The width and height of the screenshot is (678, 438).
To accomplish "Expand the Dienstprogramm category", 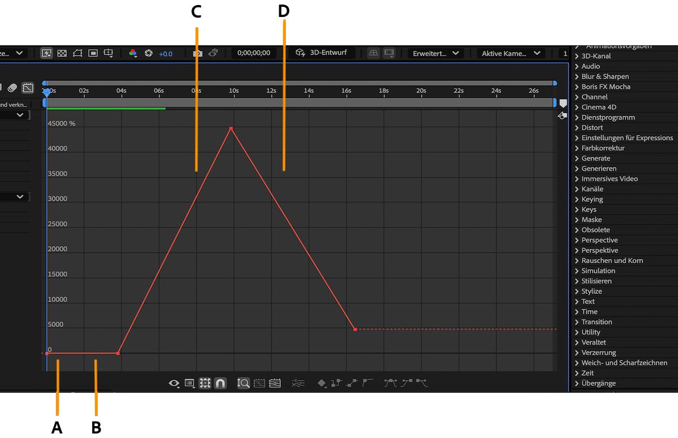I will [x=577, y=117].
